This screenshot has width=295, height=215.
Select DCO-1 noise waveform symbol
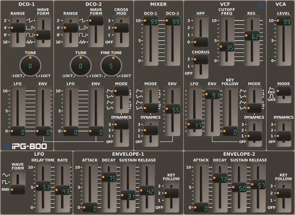pos(30,42)
